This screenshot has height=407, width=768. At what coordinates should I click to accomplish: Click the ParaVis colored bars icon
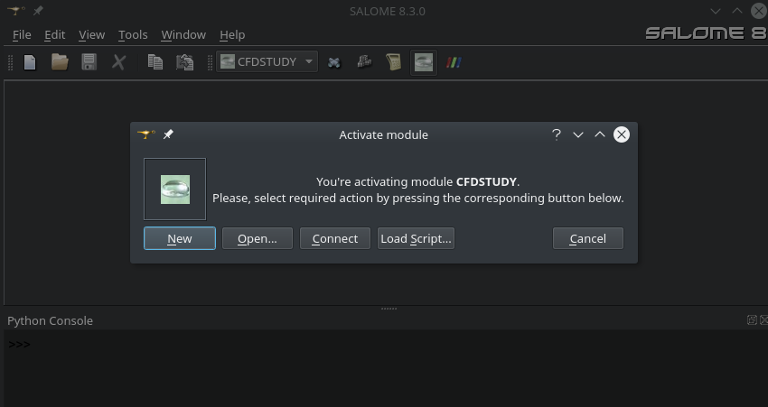tap(453, 62)
